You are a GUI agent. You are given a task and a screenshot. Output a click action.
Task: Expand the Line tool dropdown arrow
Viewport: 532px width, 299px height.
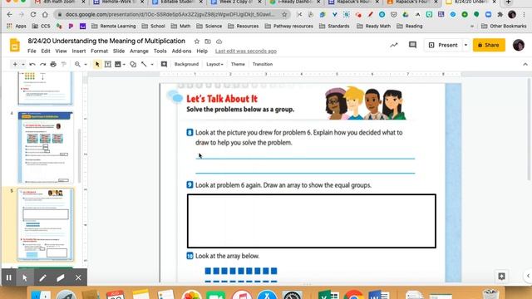pos(152,64)
